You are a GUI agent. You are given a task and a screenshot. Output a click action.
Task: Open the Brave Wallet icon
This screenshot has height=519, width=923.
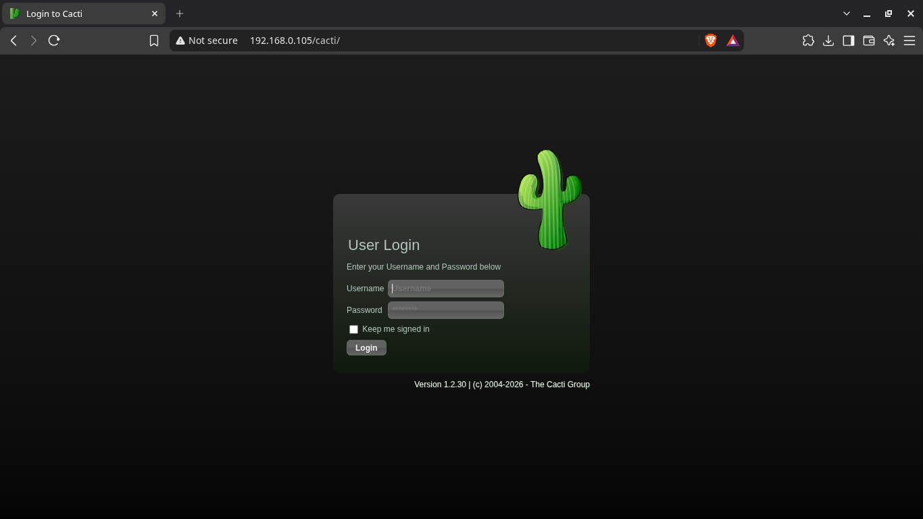click(869, 41)
